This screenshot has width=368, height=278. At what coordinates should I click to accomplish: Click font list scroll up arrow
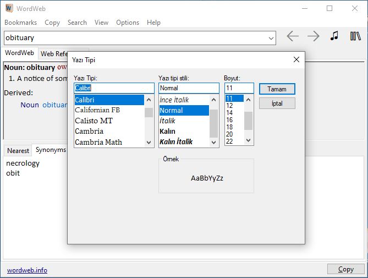click(x=149, y=100)
